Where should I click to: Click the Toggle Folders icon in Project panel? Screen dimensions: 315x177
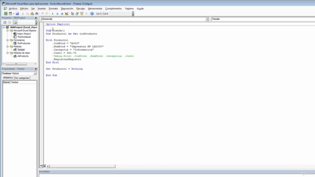coord(15,22)
